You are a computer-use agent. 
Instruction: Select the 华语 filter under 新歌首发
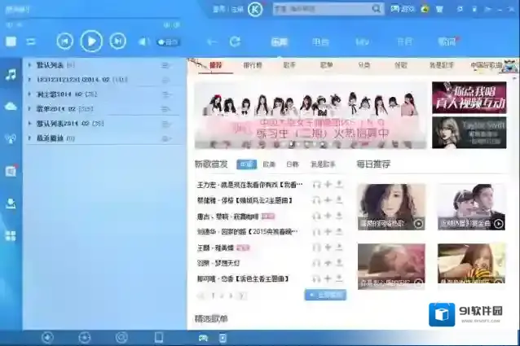tap(246, 164)
